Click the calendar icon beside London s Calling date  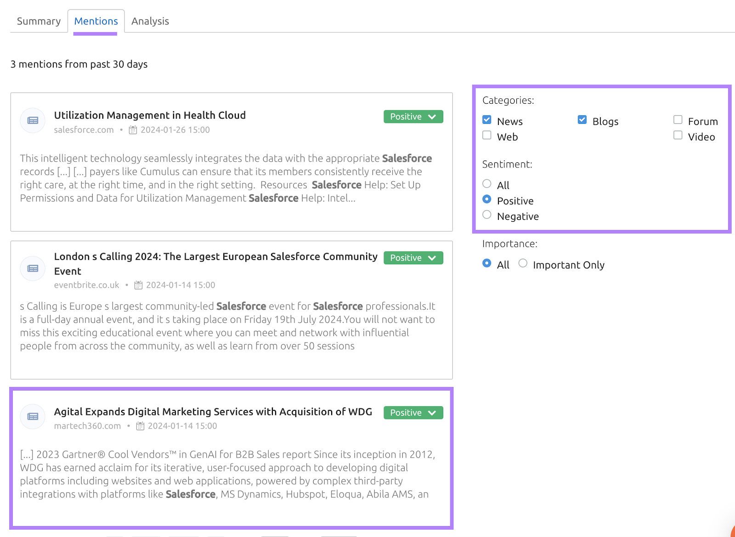click(x=138, y=285)
